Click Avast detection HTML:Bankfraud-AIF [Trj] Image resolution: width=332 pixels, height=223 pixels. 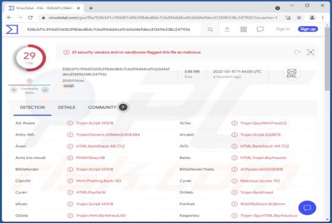point(100,146)
